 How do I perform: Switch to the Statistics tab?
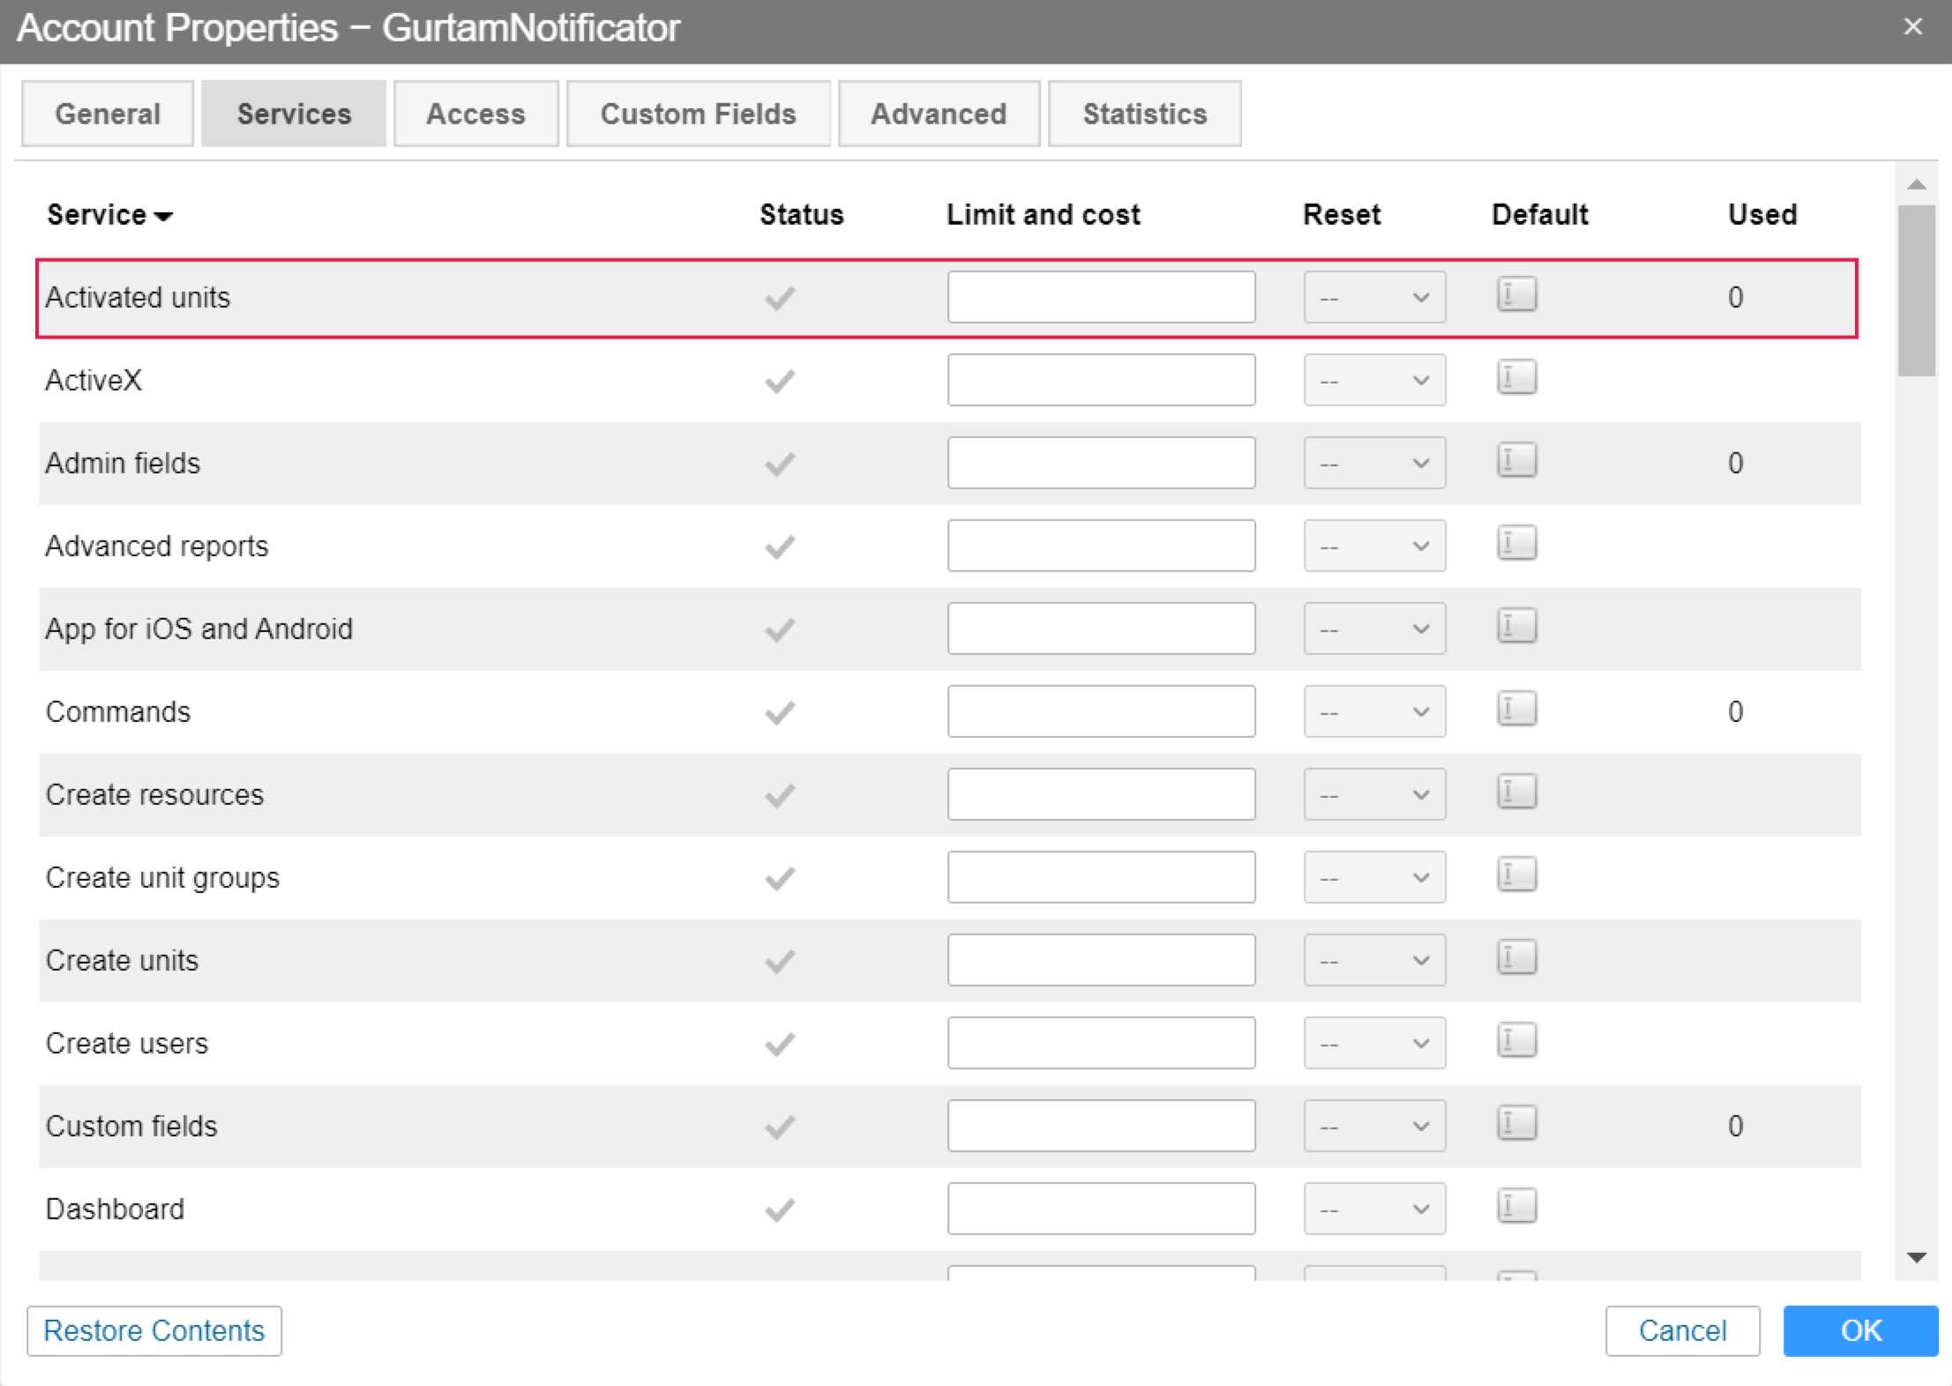(x=1144, y=113)
